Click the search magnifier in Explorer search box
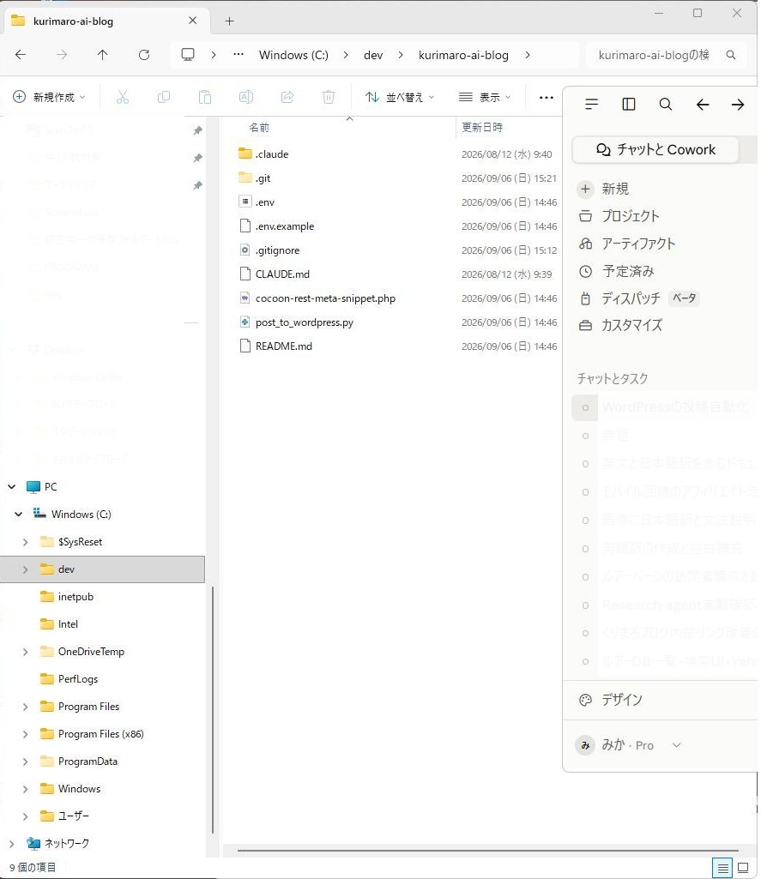761x879 pixels. click(731, 55)
